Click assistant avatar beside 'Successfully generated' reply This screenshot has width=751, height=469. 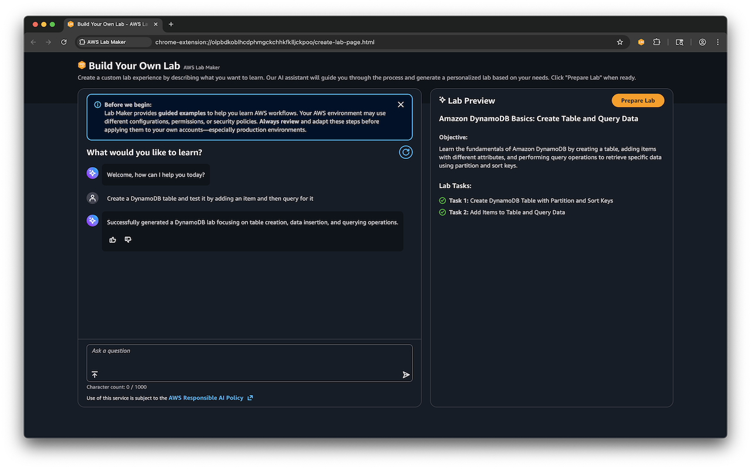[x=92, y=220]
